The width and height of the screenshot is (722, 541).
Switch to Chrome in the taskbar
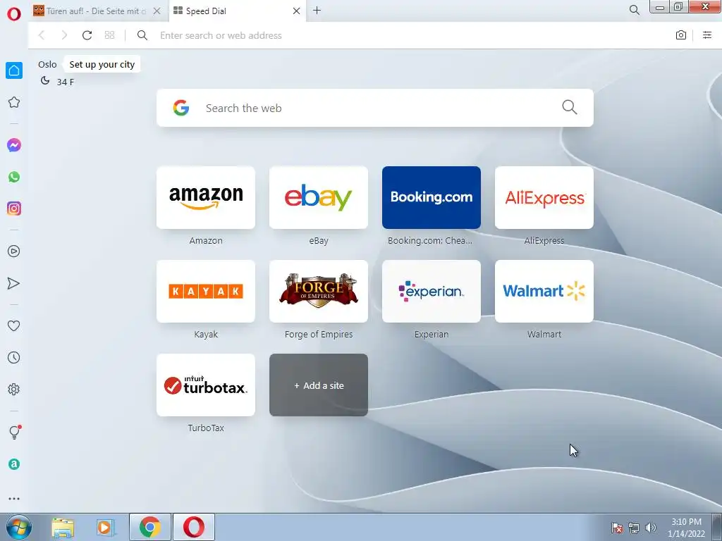(150, 527)
